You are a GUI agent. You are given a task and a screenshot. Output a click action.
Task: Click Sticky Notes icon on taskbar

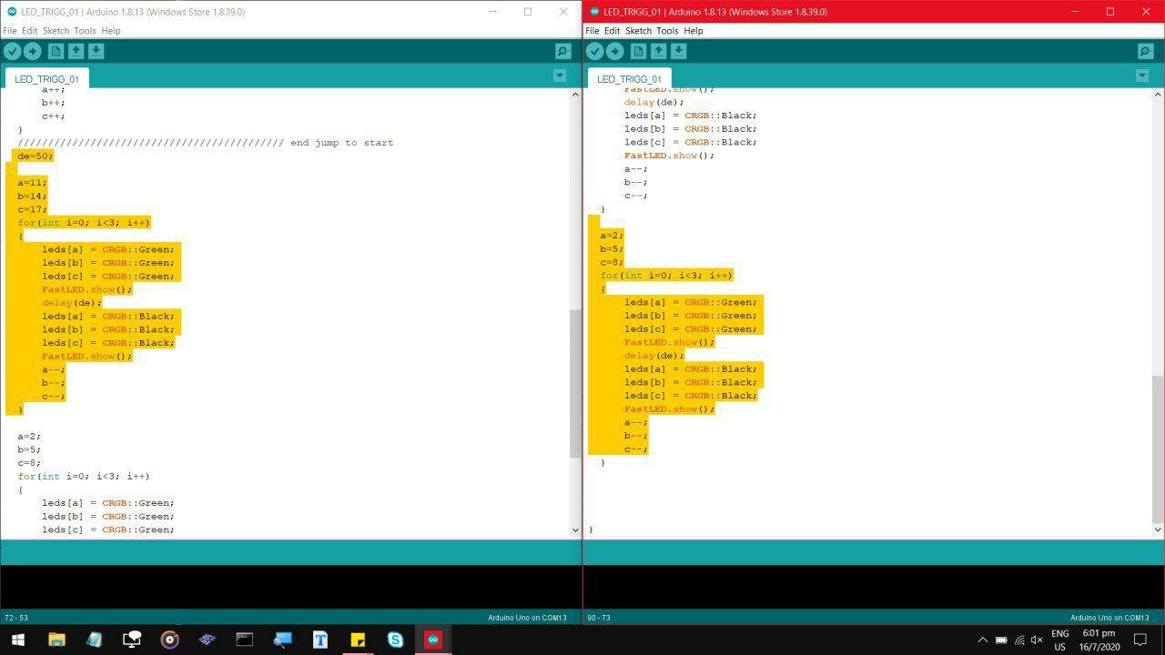tap(358, 640)
